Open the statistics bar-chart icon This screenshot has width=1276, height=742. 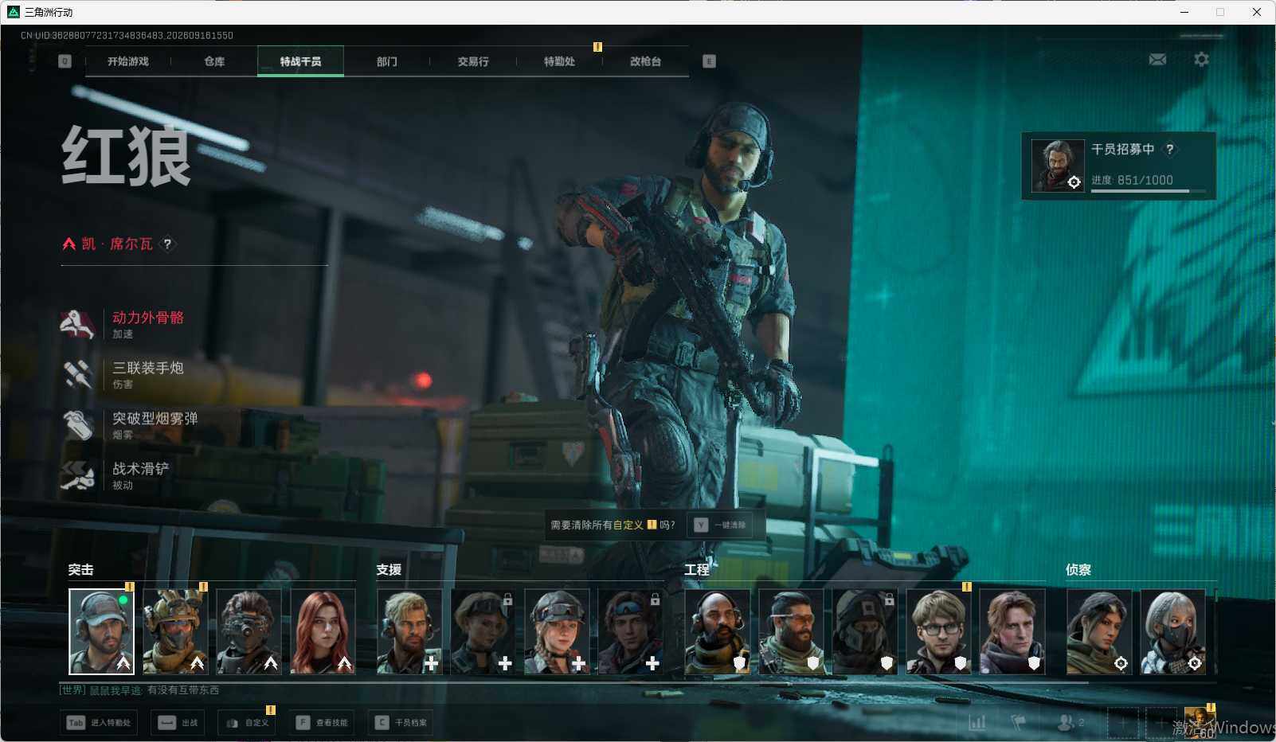tap(977, 722)
